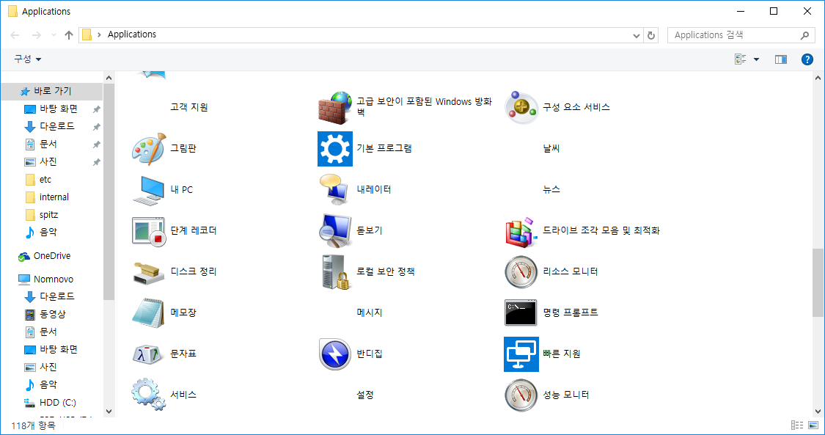Click the address bar path chevron
The width and height of the screenshot is (825, 435).
(x=100, y=34)
